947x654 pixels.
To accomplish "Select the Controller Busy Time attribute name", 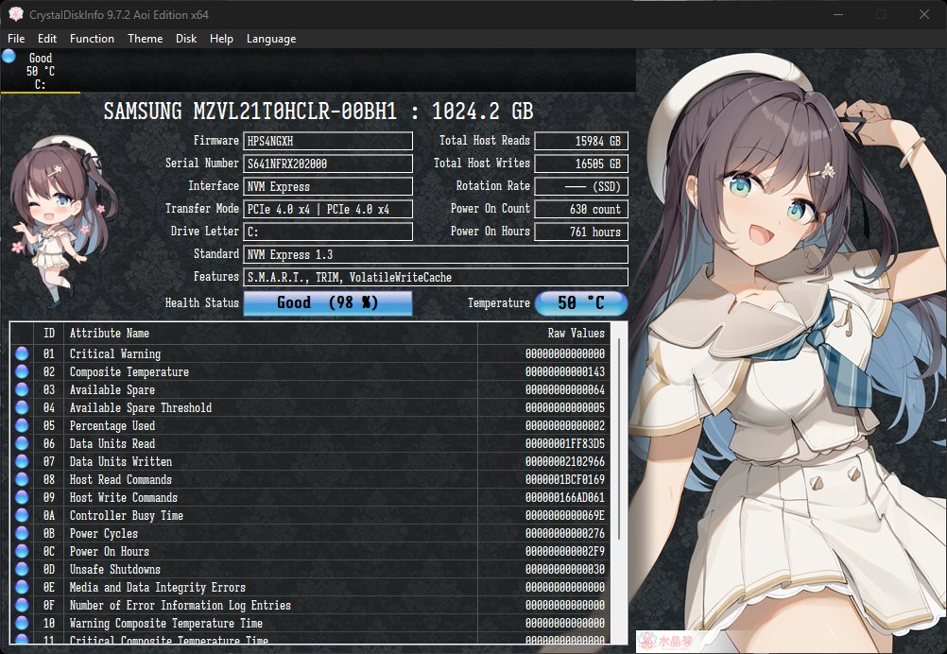I will [x=127, y=516].
